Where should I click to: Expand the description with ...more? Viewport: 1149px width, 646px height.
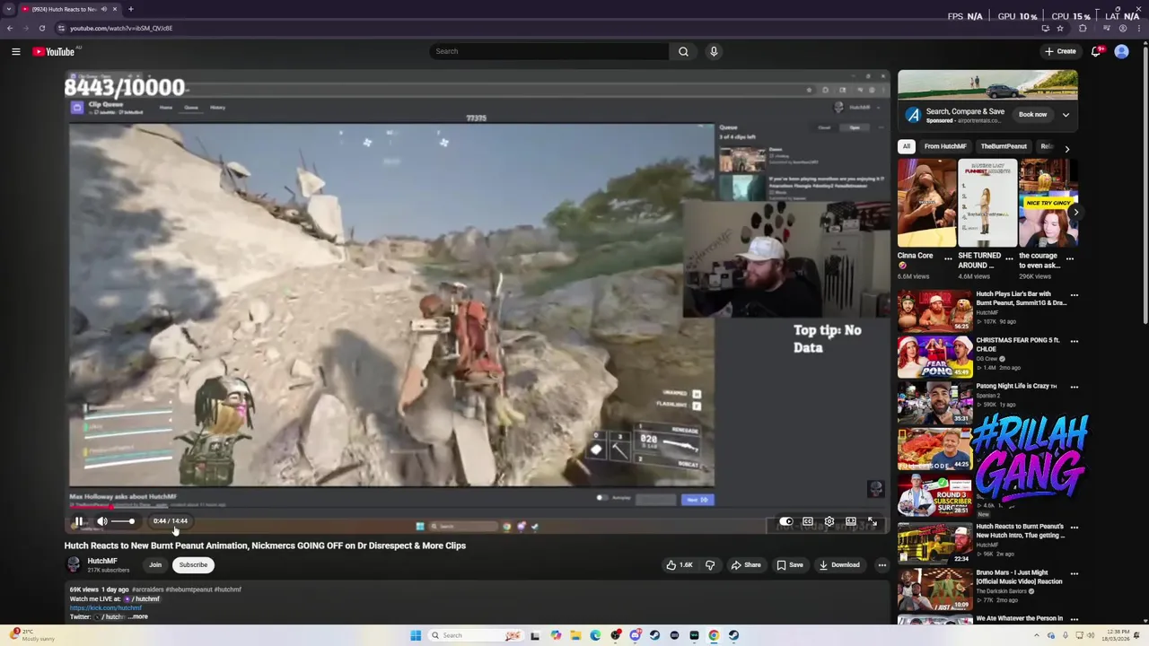(x=137, y=616)
